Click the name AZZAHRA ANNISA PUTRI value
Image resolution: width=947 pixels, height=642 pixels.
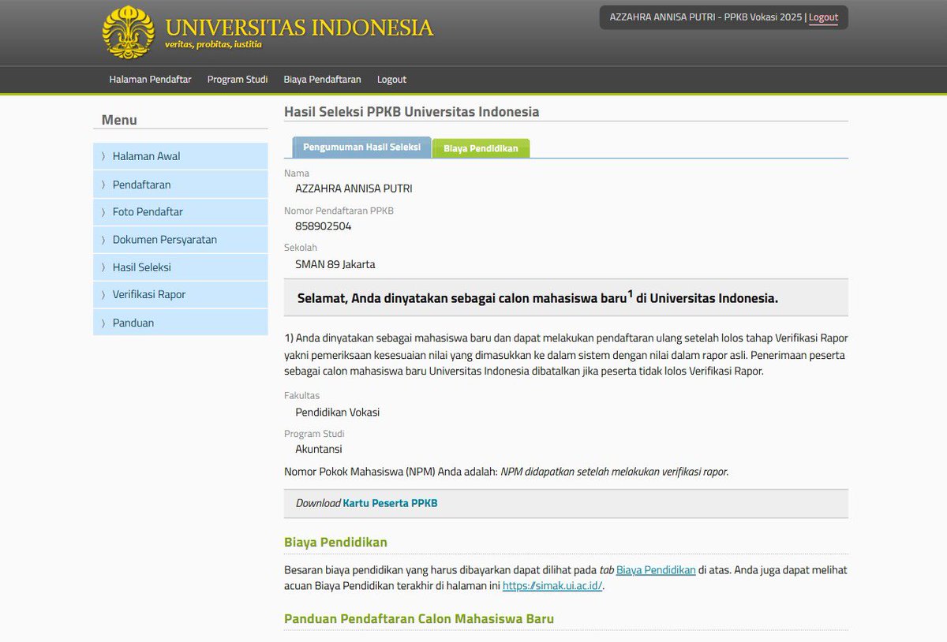coord(354,188)
